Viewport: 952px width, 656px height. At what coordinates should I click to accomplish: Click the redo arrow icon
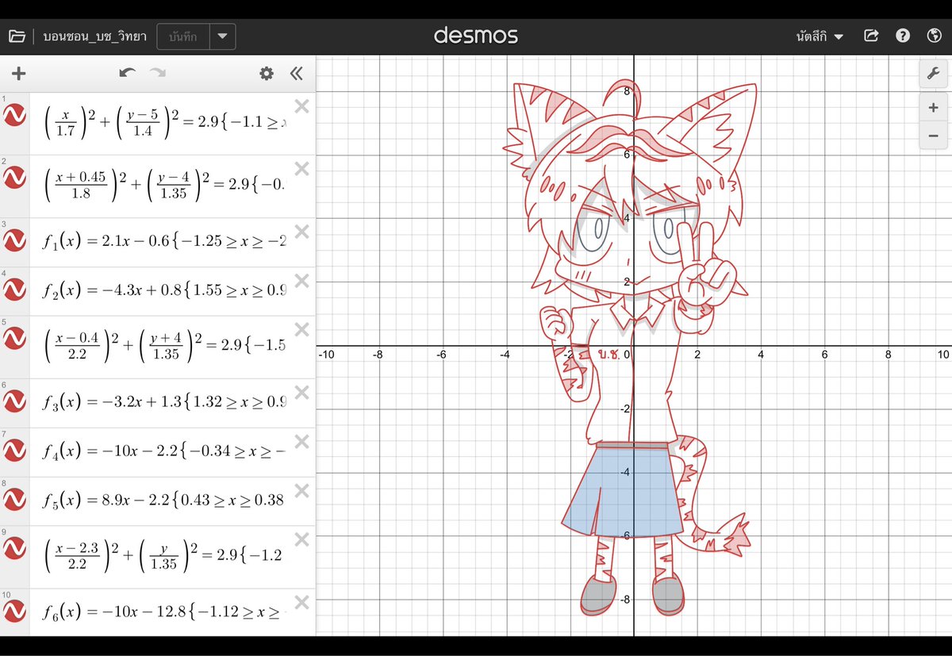157,72
